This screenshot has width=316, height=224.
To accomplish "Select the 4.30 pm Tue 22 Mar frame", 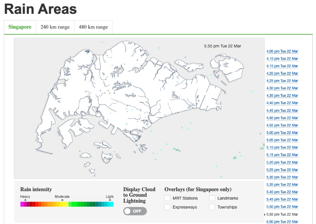I will (282, 88).
